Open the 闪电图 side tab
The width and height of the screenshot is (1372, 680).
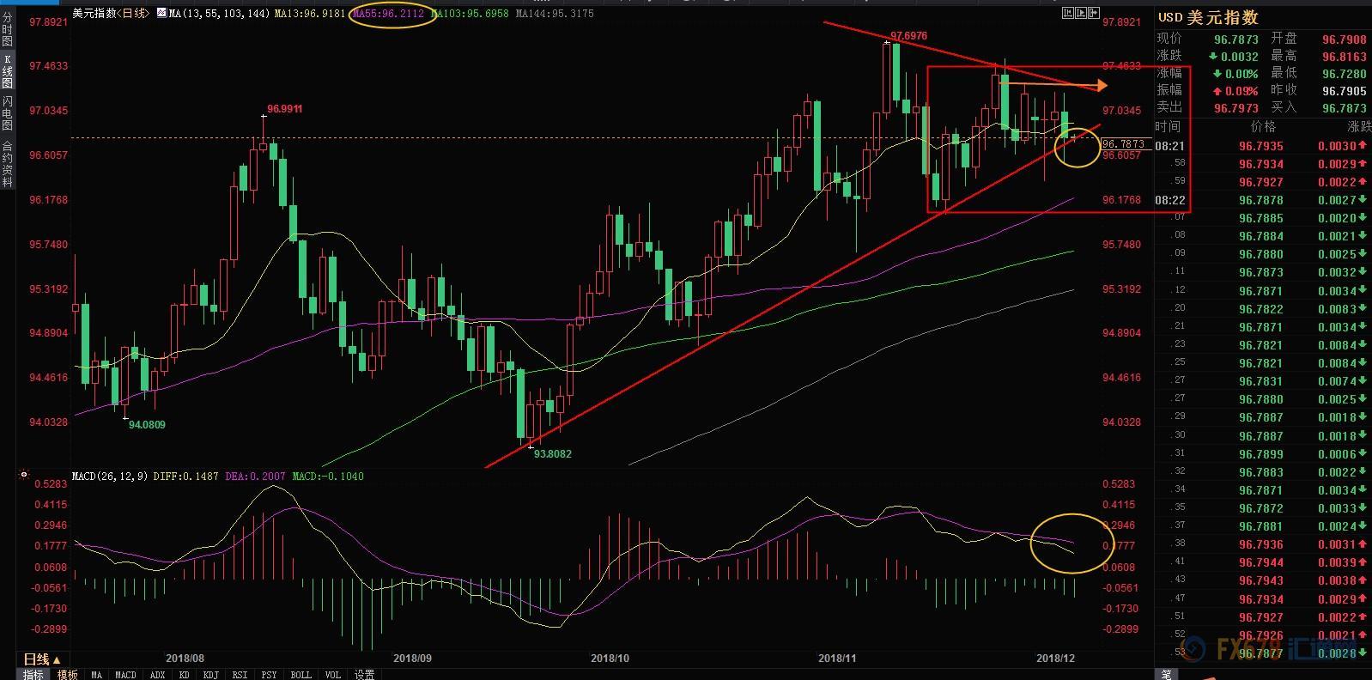[7, 112]
